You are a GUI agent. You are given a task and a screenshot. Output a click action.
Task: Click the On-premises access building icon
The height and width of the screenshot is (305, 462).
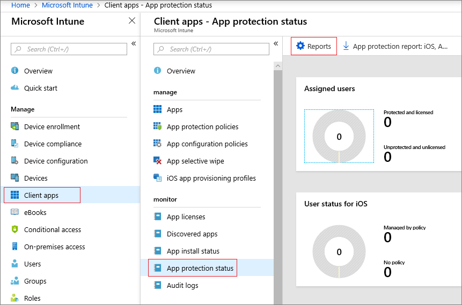(14, 247)
